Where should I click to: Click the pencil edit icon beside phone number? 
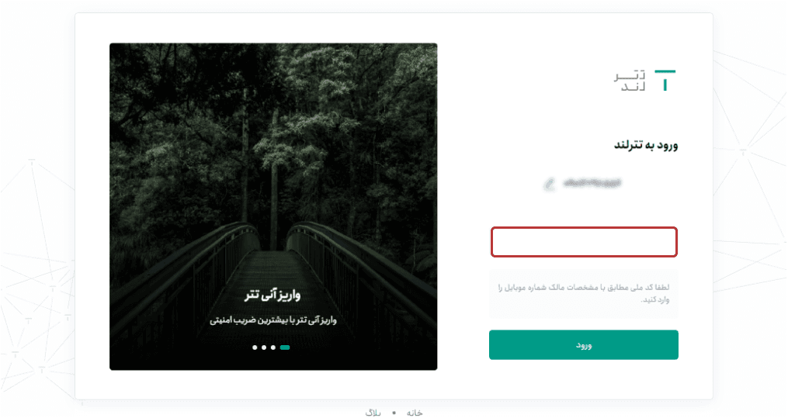tap(550, 184)
